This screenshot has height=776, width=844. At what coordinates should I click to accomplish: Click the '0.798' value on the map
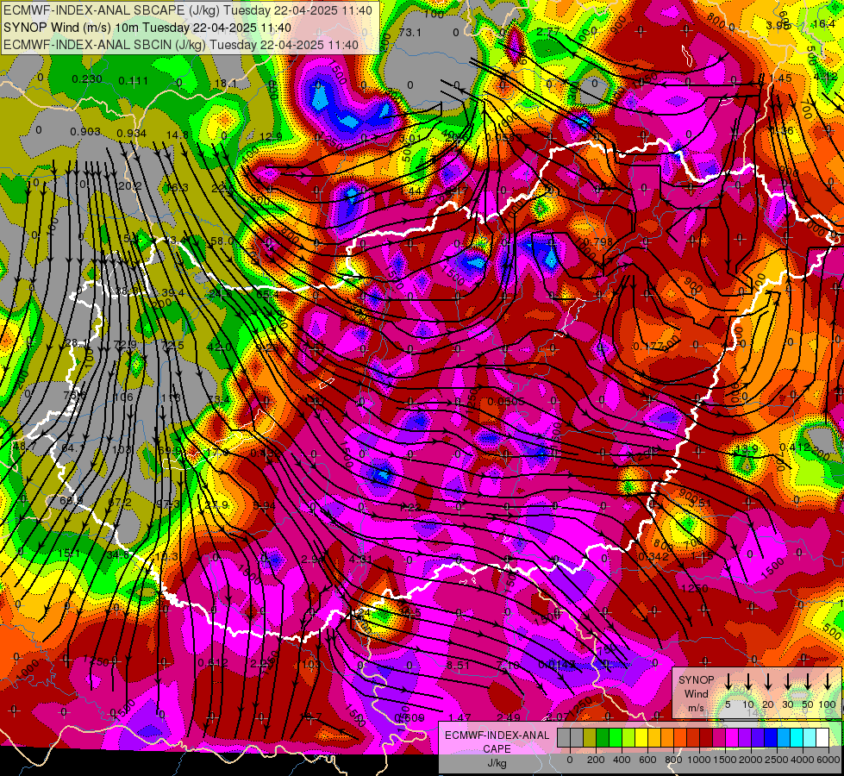pyautogui.click(x=598, y=241)
